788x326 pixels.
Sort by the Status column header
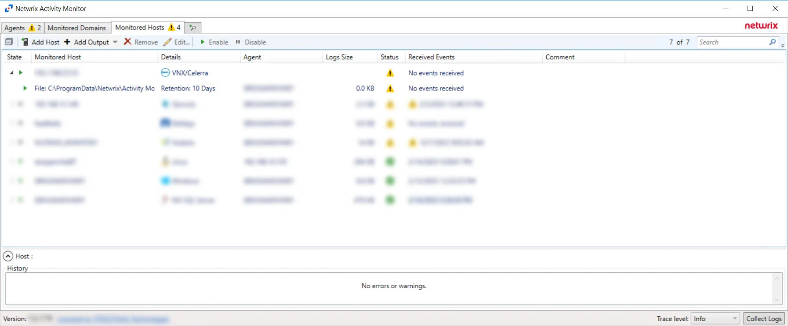(x=391, y=57)
